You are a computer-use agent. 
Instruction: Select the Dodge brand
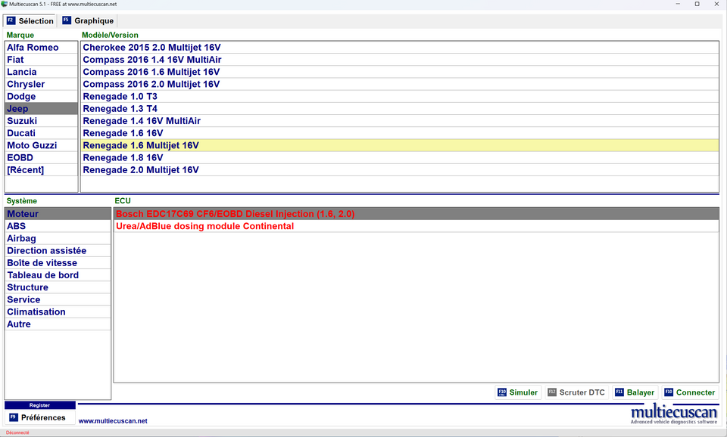pyautogui.click(x=41, y=96)
